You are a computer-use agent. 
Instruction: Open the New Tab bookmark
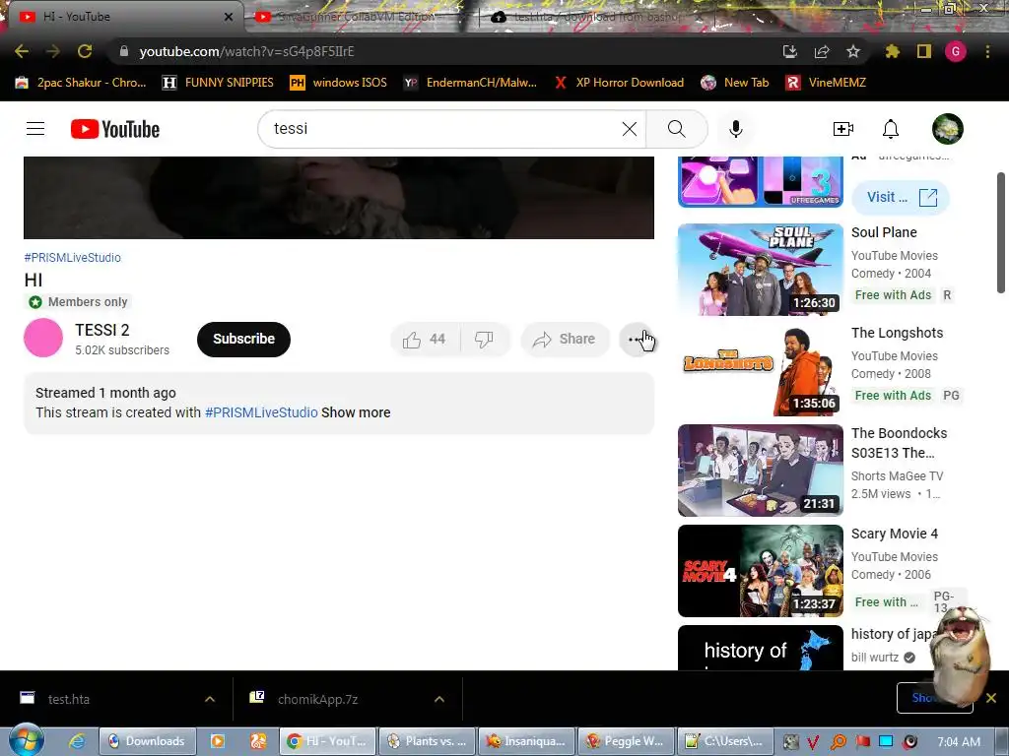(x=735, y=83)
